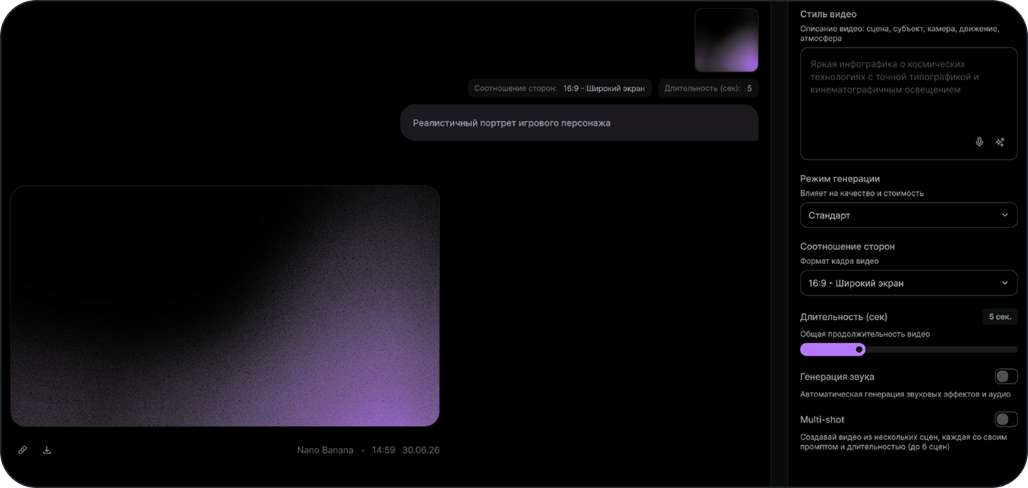Click the Генерация звука label
Image resolution: width=1028 pixels, height=488 pixels.
[x=837, y=377]
